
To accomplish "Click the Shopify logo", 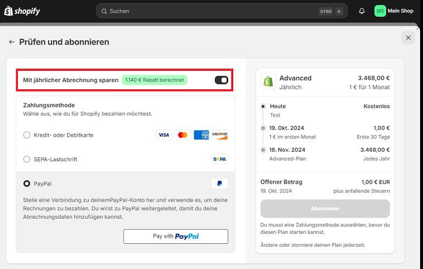I will pos(22,11).
